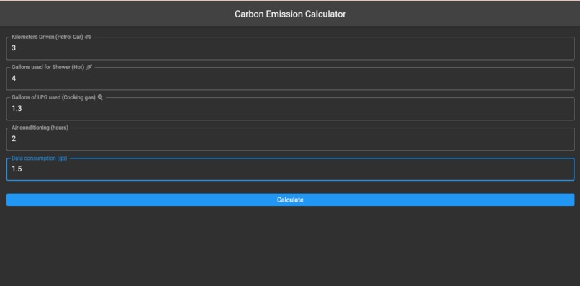The height and width of the screenshot is (286, 580).
Task: Activate the Data consumption (gb) field
Action: click(290, 169)
